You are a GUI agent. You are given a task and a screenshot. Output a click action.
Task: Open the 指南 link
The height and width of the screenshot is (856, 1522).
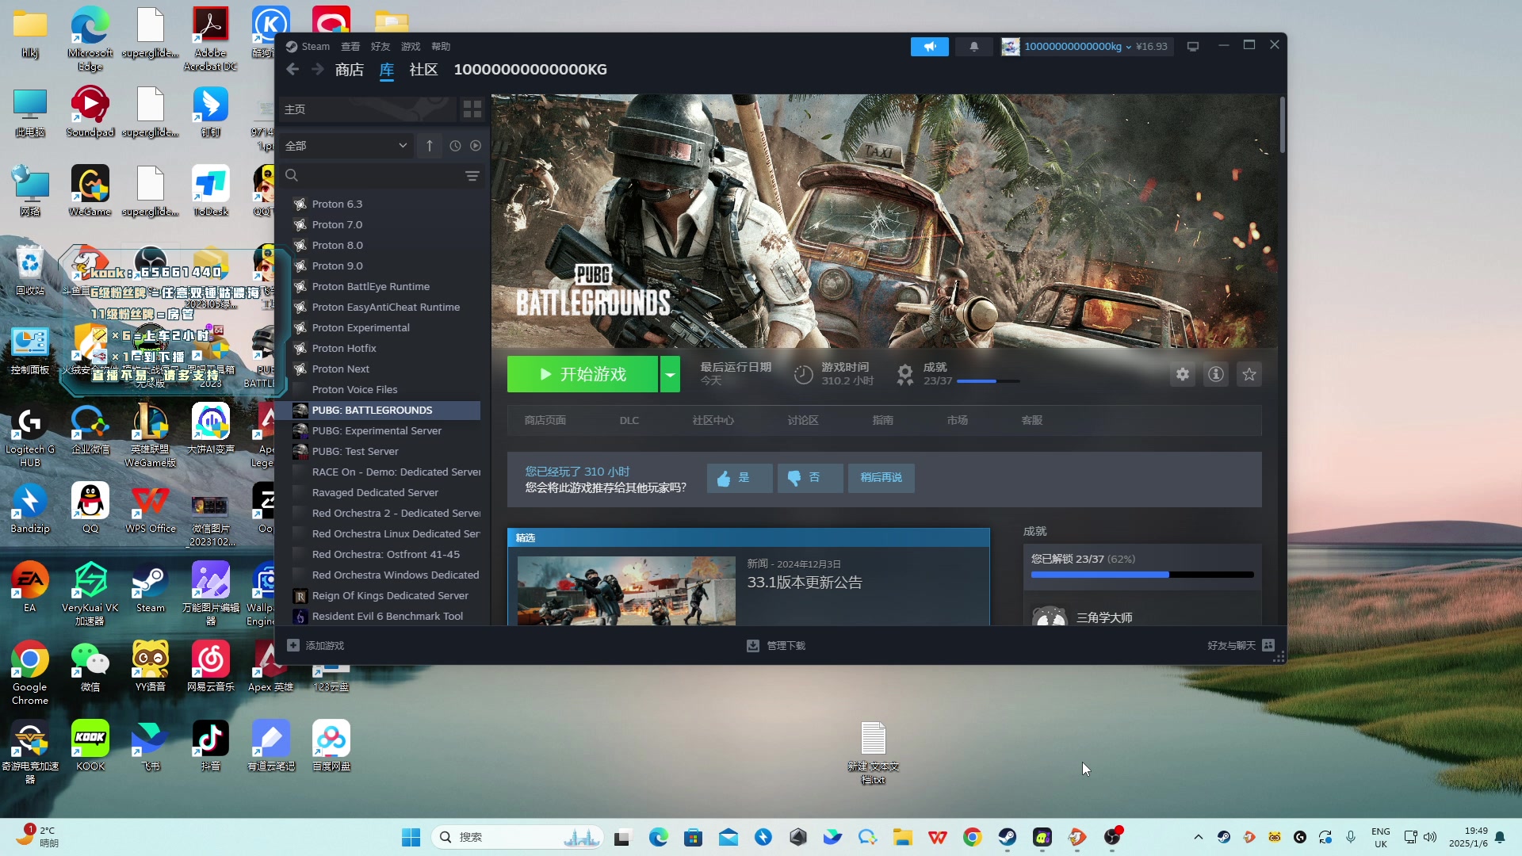(x=883, y=421)
